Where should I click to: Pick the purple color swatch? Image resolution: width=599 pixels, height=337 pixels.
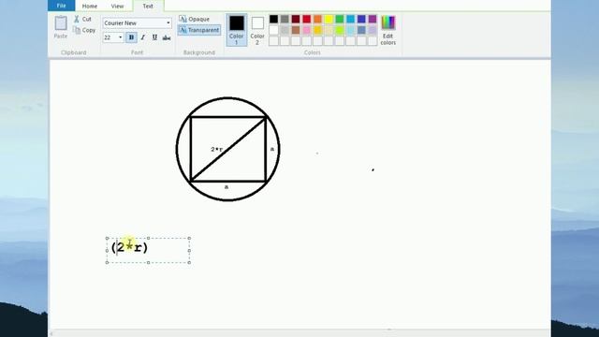click(373, 19)
